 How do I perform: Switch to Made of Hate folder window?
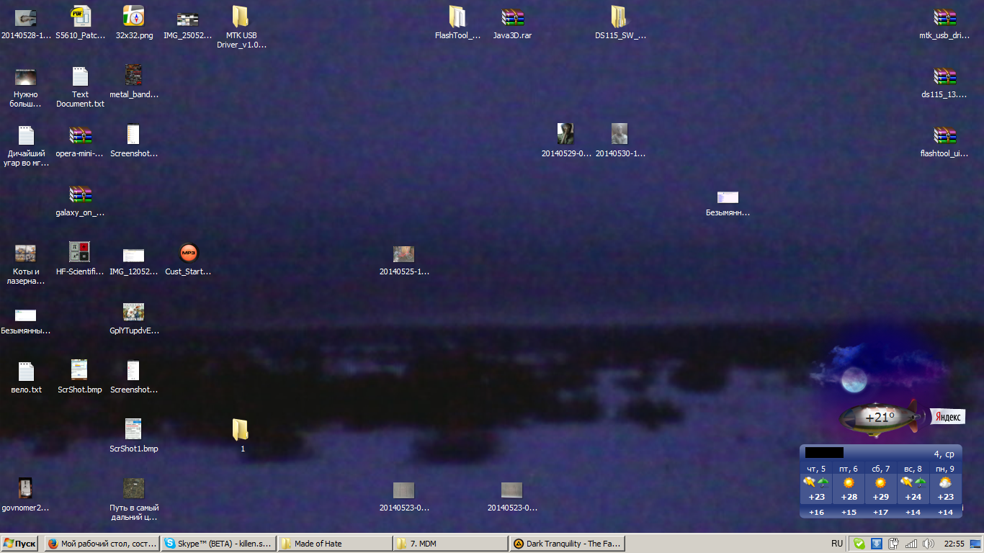[335, 544]
